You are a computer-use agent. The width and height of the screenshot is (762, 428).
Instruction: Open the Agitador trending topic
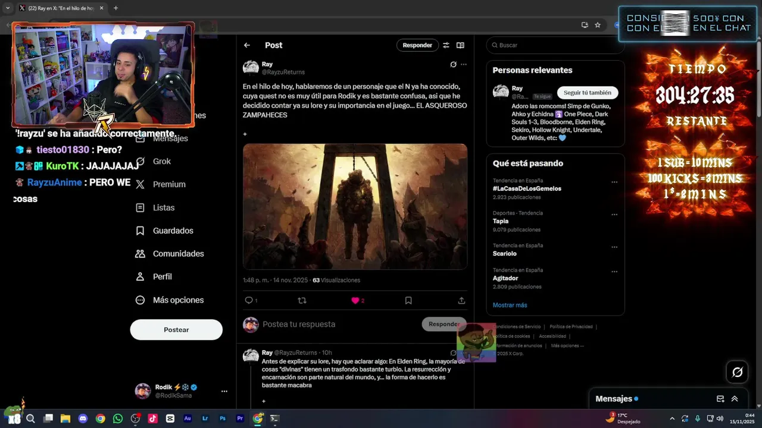(x=505, y=278)
